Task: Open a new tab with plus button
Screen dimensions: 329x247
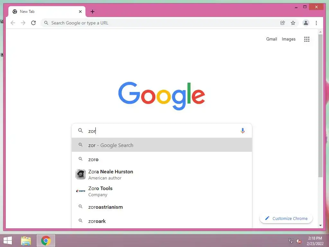Action: click(92, 12)
